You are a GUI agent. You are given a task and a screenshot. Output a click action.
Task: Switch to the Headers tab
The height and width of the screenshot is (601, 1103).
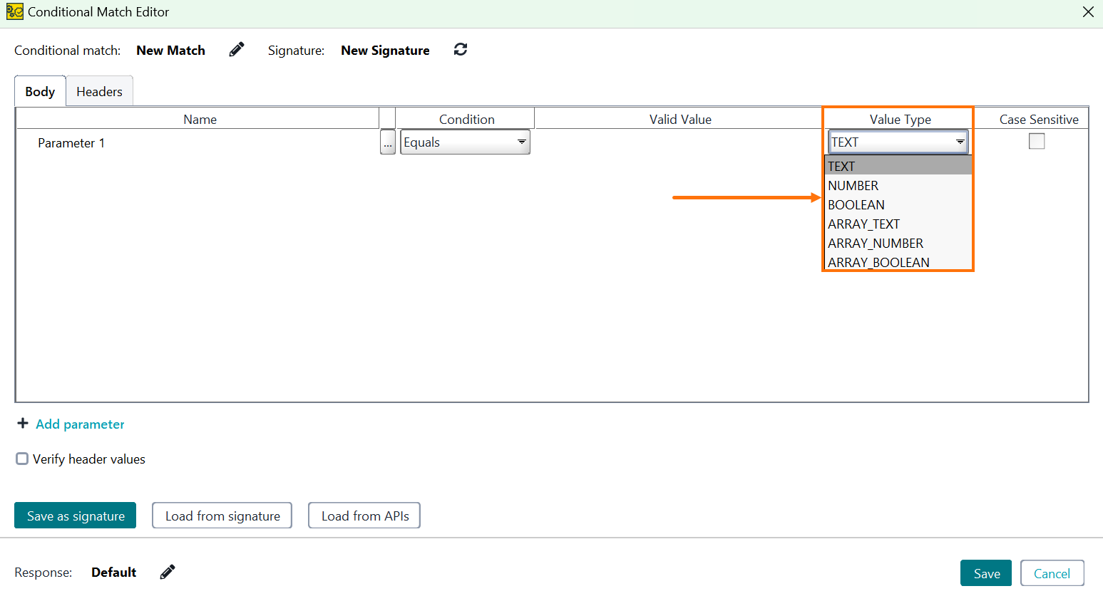point(99,91)
